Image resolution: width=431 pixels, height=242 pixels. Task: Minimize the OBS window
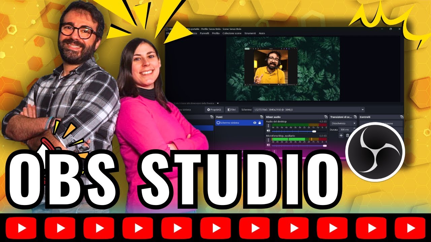[x=382, y=29]
